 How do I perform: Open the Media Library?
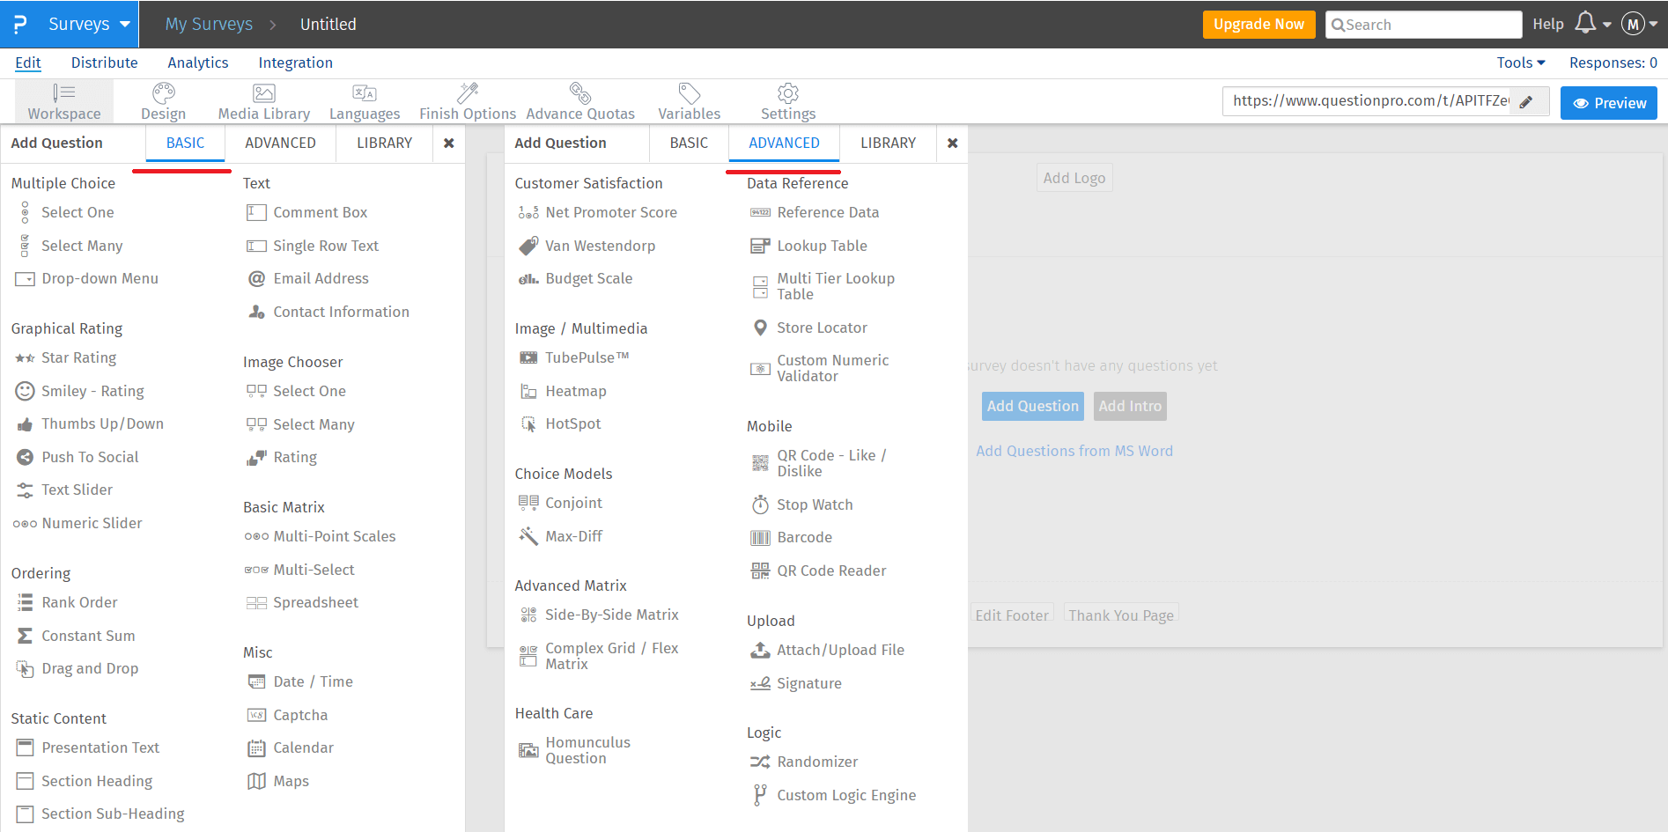pos(263,101)
